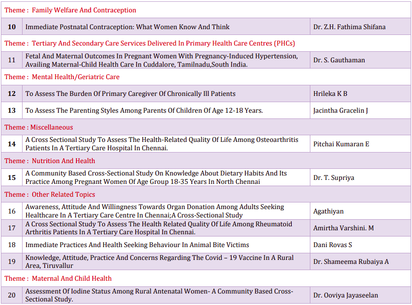Click the Mental Health/Geriatric Care theme heading

pyautogui.click(x=62, y=77)
